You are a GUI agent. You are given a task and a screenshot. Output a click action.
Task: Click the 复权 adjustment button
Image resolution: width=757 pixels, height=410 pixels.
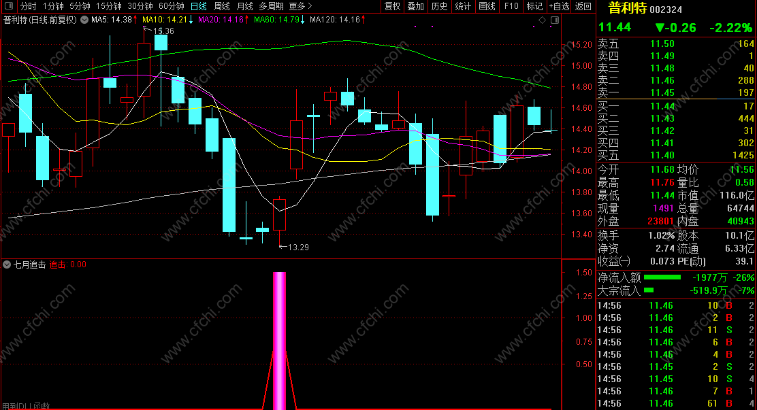393,6
